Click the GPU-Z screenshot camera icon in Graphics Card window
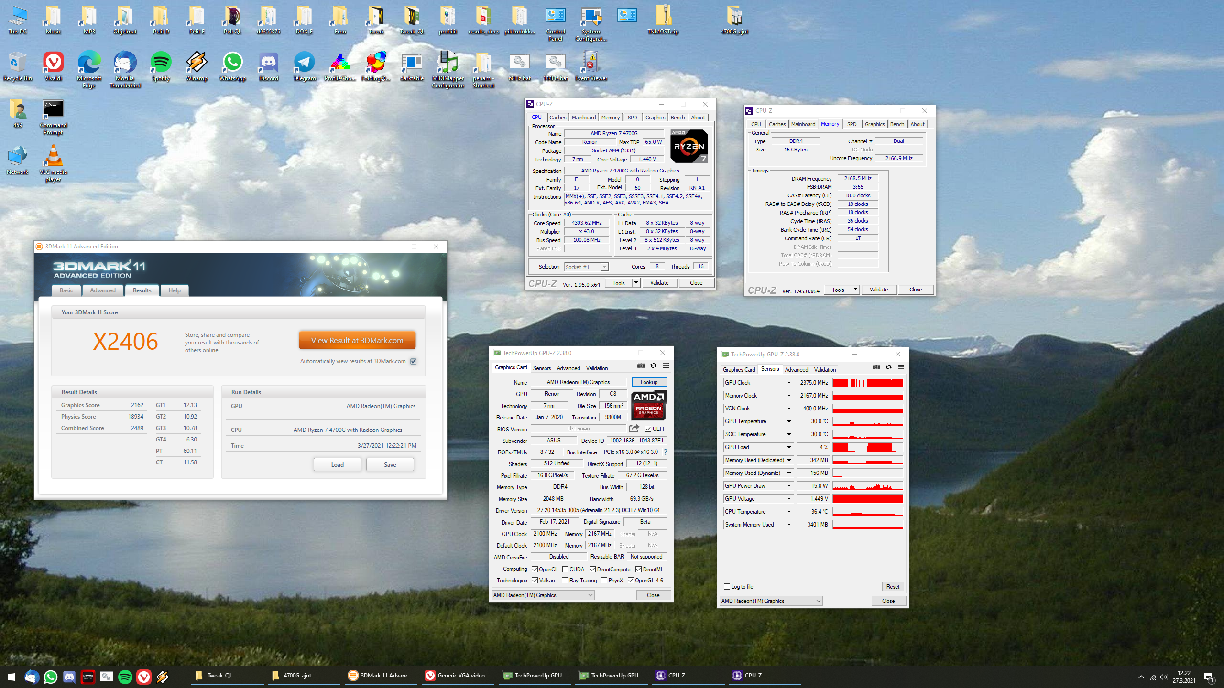This screenshot has height=688, width=1224. tap(641, 366)
